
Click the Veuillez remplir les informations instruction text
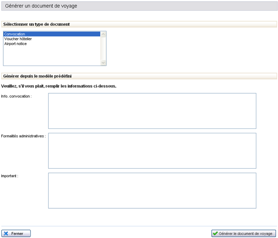pyautogui.click(x=59, y=86)
